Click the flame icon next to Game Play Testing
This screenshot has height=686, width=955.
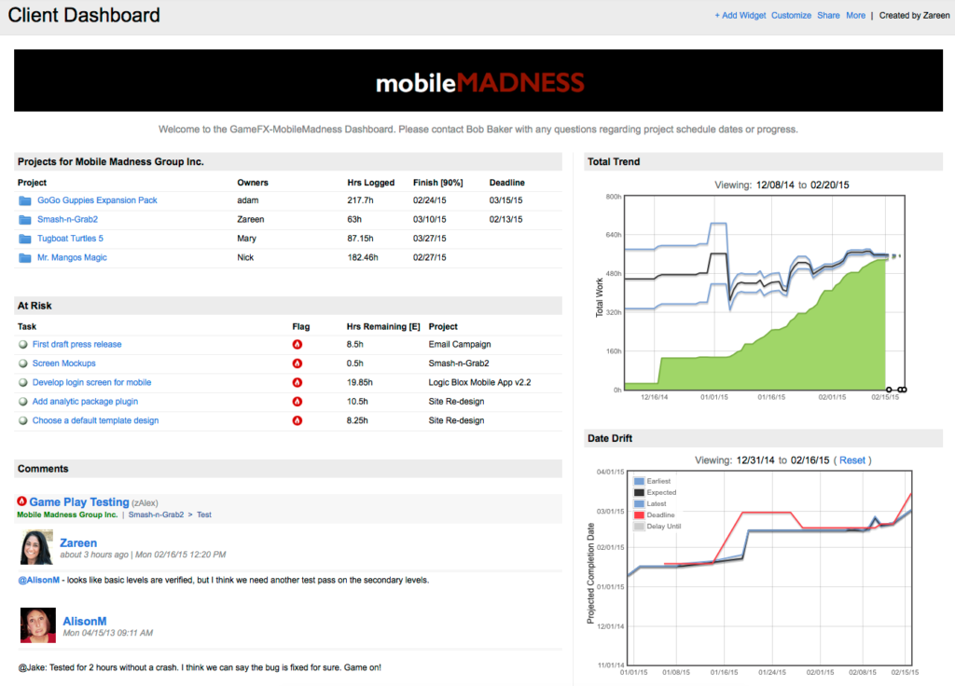(x=22, y=502)
